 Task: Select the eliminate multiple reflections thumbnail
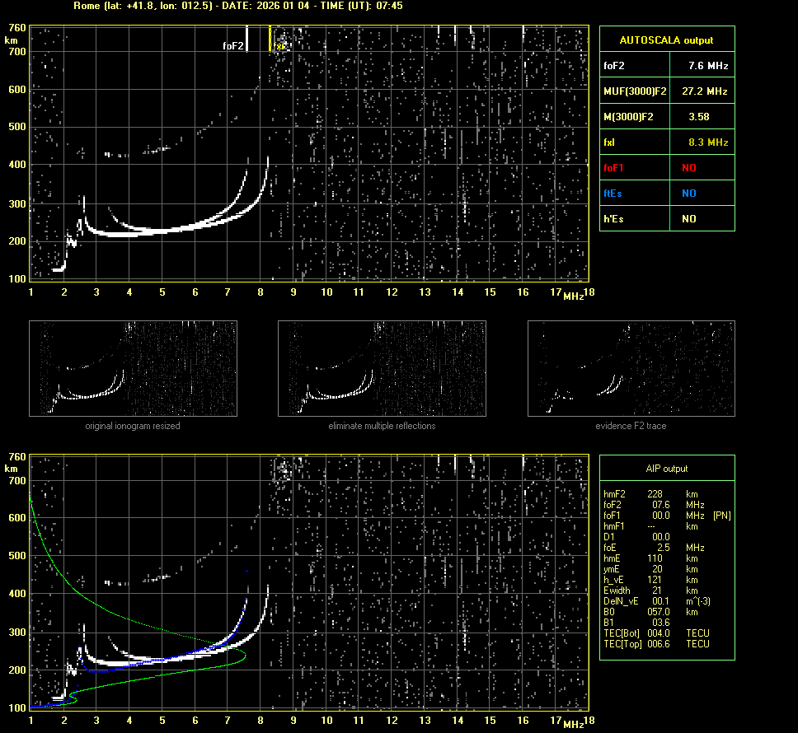point(382,368)
